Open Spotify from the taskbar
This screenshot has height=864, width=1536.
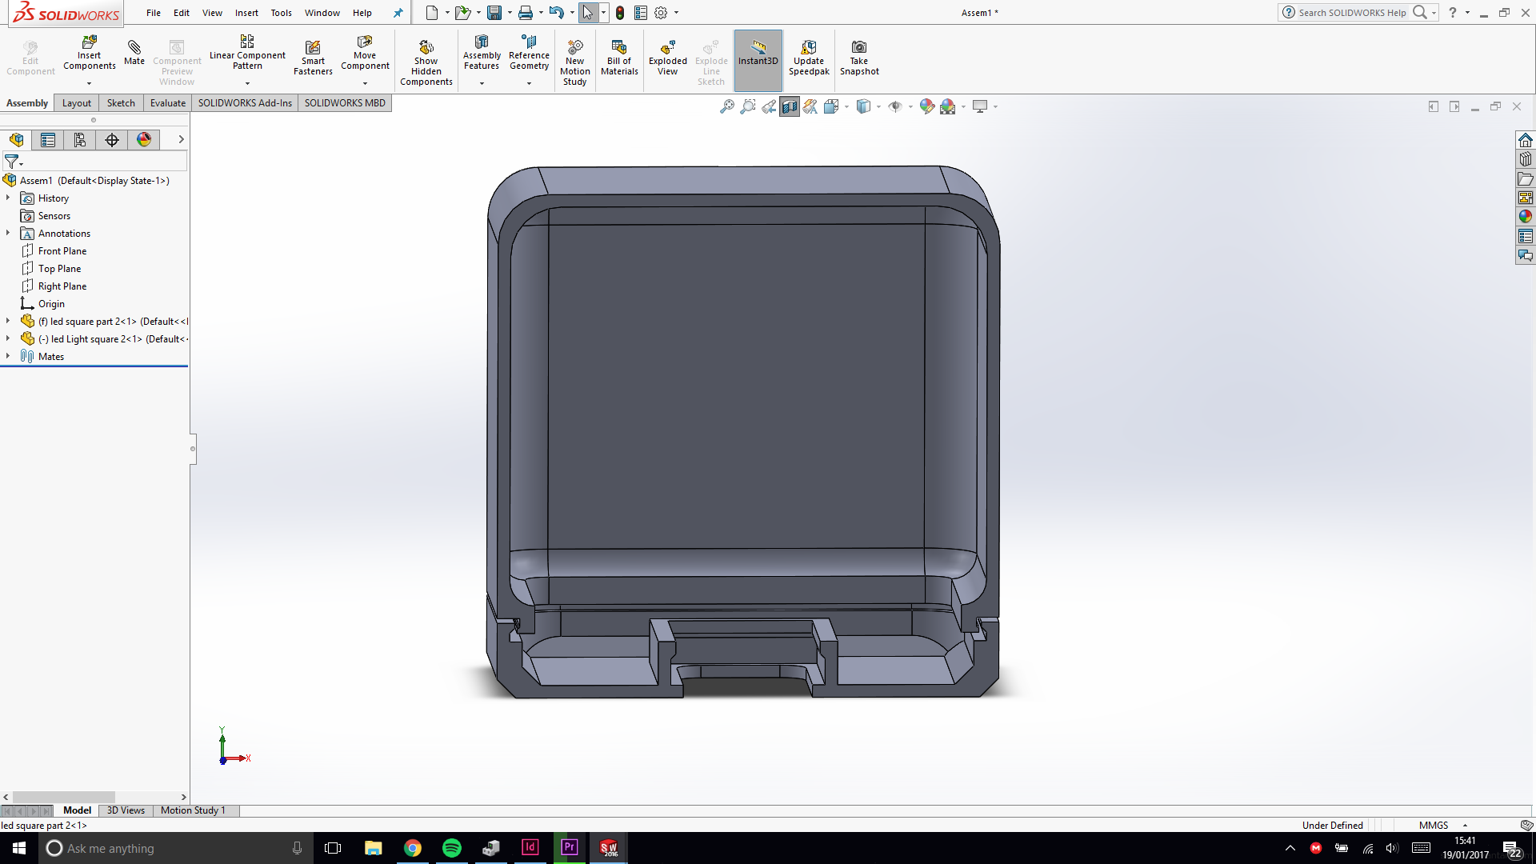coord(452,848)
